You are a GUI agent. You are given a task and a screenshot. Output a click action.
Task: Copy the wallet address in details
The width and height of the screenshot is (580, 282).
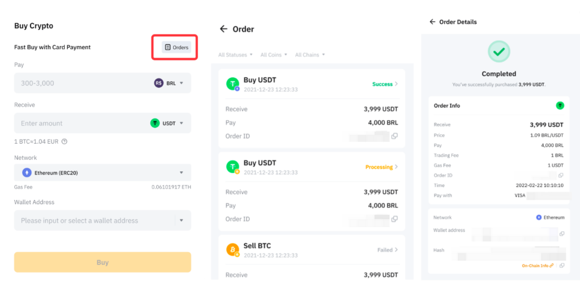(562, 233)
